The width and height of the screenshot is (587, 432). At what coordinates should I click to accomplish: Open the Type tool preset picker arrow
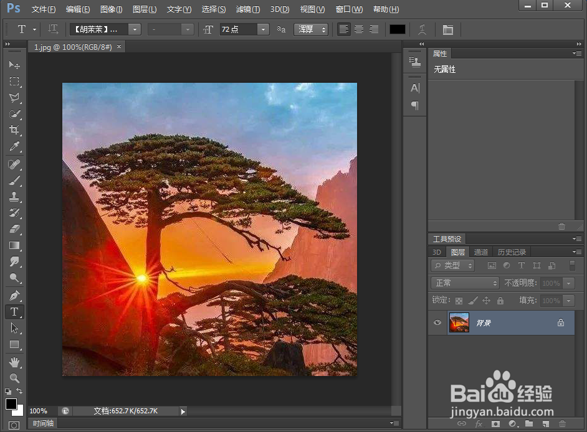pyautogui.click(x=34, y=29)
